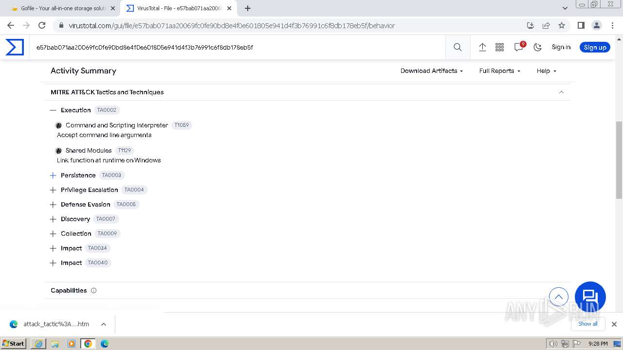Expand the Discovery tactic

(x=53, y=219)
